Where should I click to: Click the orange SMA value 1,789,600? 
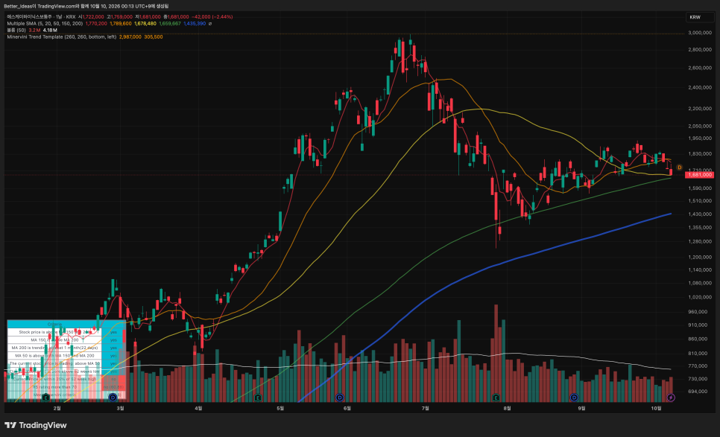121,23
